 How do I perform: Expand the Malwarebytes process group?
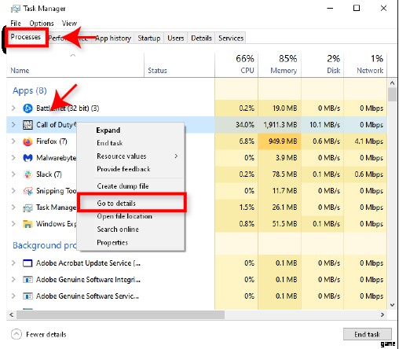click(x=13, y=158)
